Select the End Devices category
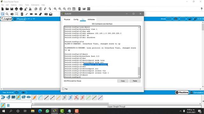The image size is (204, 114). click(x=8, y=97)
